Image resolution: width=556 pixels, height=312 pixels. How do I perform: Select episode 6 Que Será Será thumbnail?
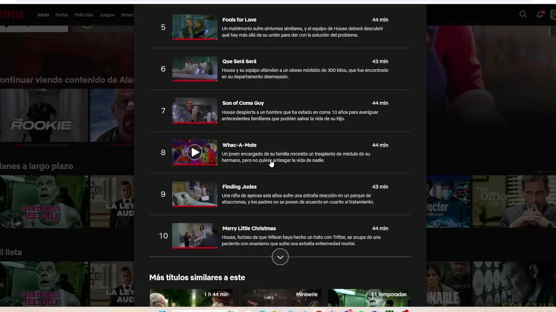pos(195,68)
